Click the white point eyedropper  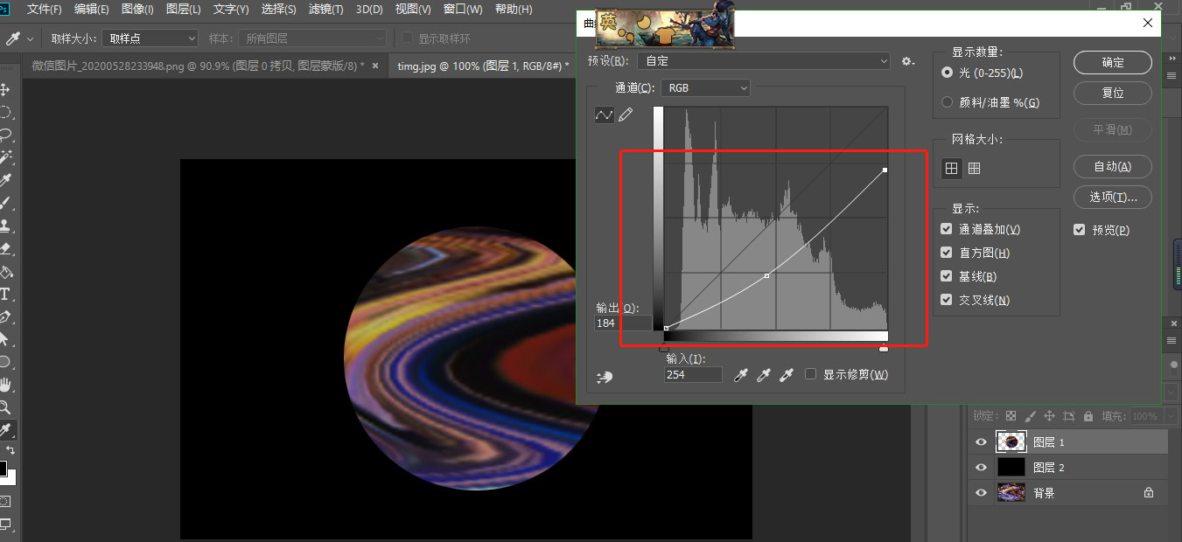click(786, 374)
